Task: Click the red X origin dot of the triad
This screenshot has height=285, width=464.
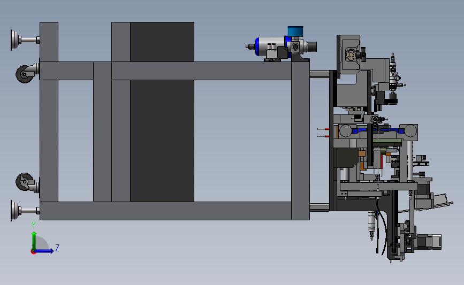Action: pos(33,252)
